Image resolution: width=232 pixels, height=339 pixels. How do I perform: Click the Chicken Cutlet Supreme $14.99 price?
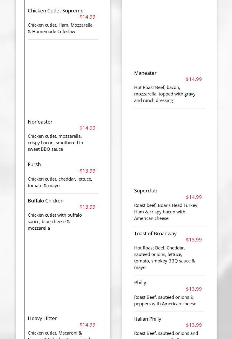tap(87, 17)
